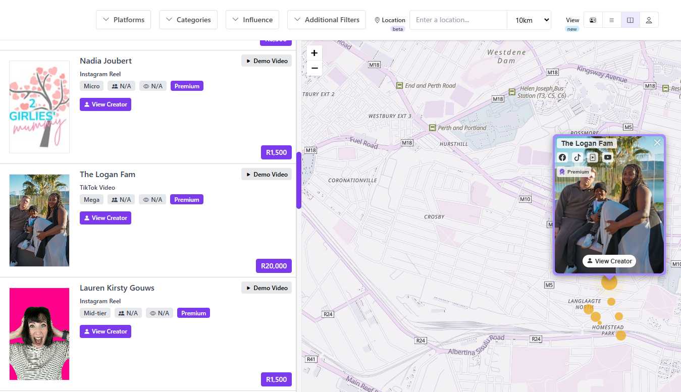Open The Logan Fam's TikTok profile
Image resolution: width=681 pixels, height=392 pixels.
pyautogui.click(x=577, y=157)
